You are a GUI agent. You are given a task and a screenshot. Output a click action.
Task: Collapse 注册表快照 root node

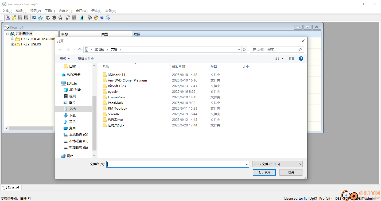click(7, 34)
